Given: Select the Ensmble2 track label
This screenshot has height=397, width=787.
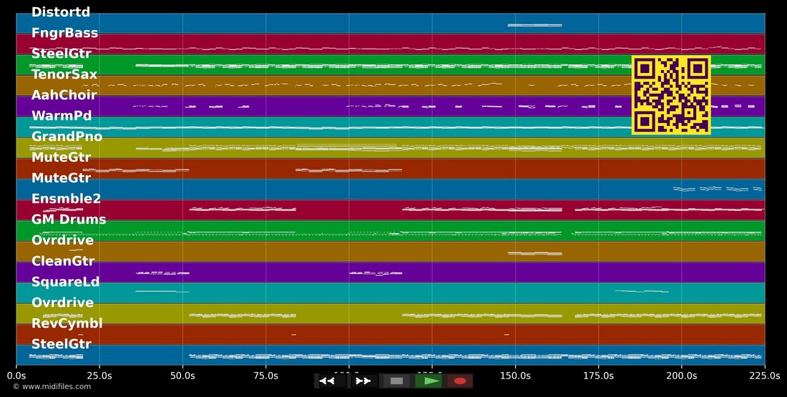Looking at the screenshot, I should pyautogui.click(x=67, y=199).
